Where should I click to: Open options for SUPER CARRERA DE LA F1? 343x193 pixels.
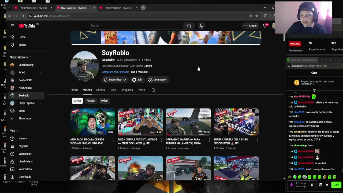(257, 140)
